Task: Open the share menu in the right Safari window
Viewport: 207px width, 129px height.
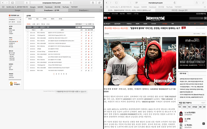Action: point(197,3)
